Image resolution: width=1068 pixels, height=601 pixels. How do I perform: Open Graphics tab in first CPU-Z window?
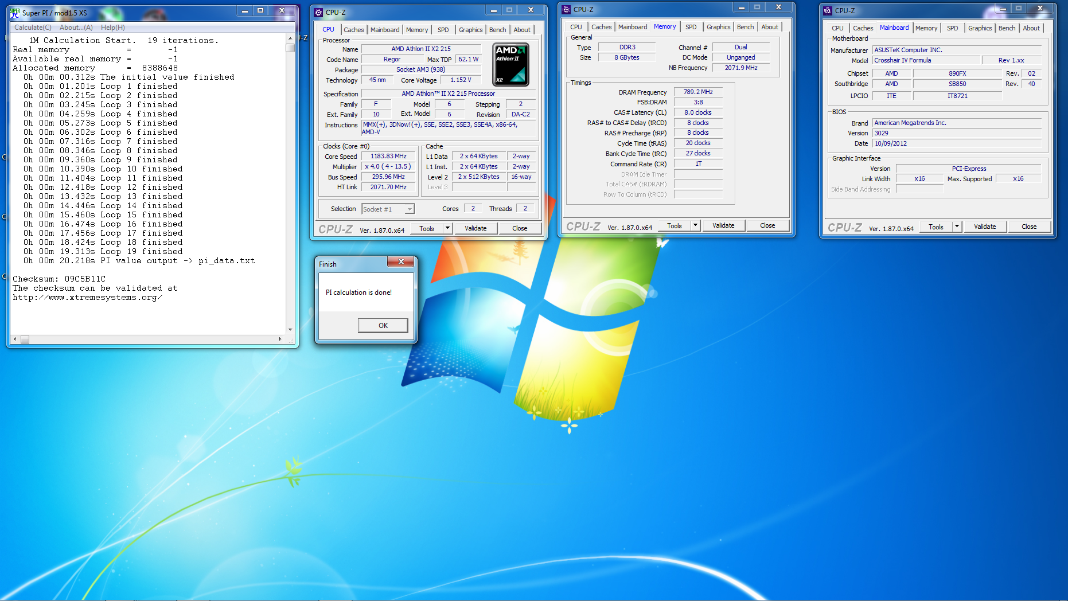click(x=471, y=30)
